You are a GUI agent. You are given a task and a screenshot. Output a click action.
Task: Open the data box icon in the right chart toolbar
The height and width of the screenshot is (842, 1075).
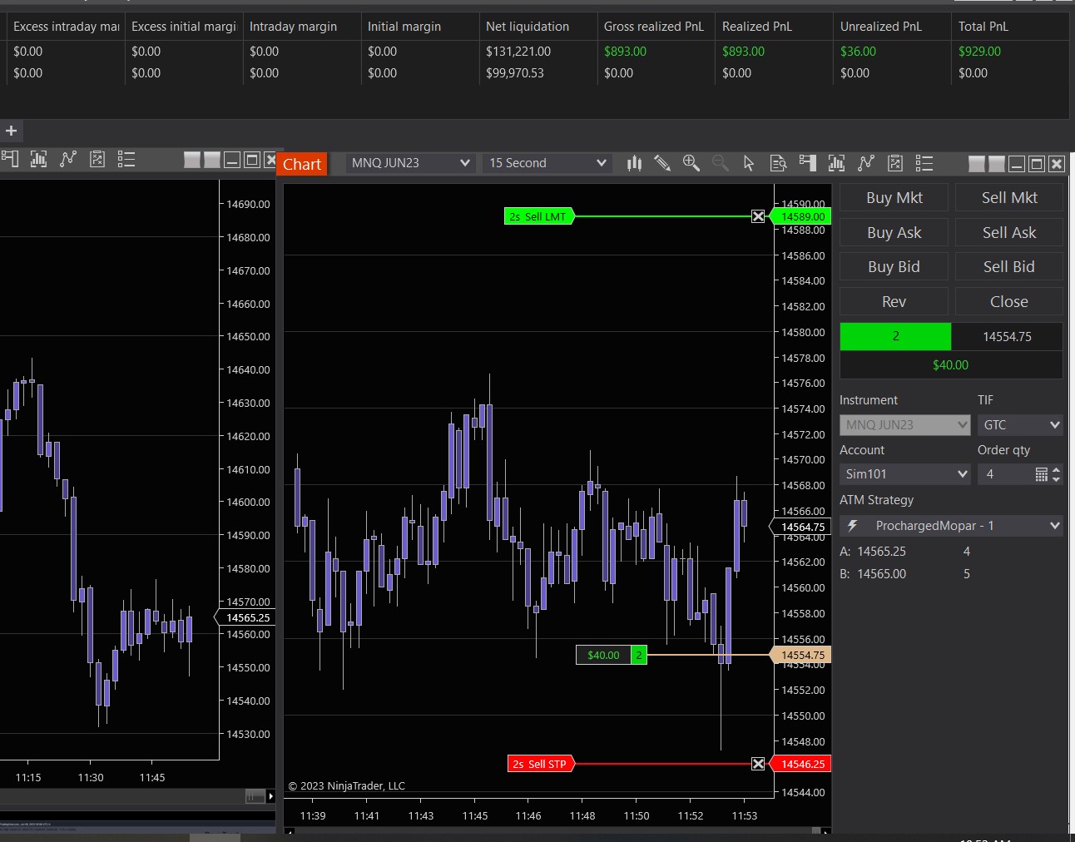(x=778, y=163)
